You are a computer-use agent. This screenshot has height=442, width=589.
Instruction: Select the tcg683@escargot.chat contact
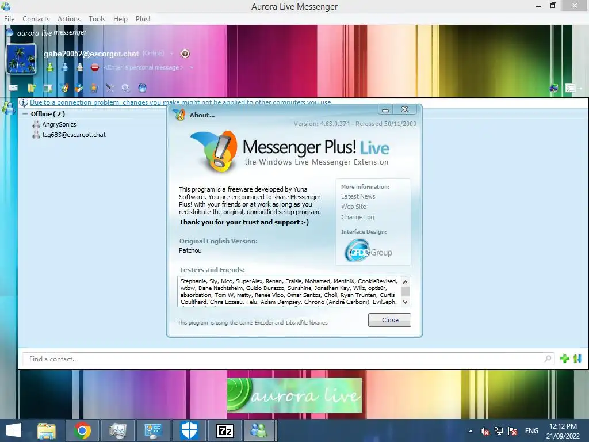tap(74, 135)
